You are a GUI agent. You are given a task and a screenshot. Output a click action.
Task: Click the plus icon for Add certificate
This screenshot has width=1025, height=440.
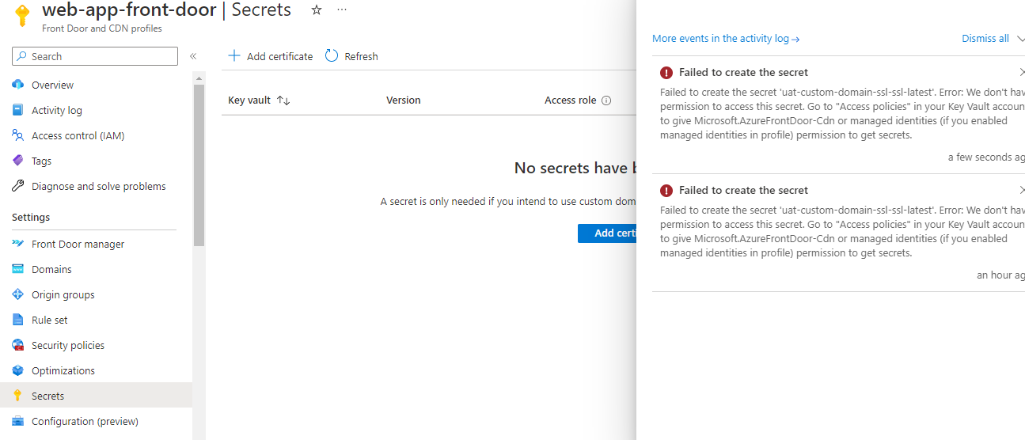(233, 55)
